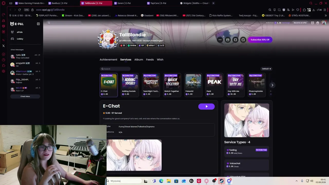Click the follow icon next to Subscribe
329x185 pixels.
click(243, 40)
